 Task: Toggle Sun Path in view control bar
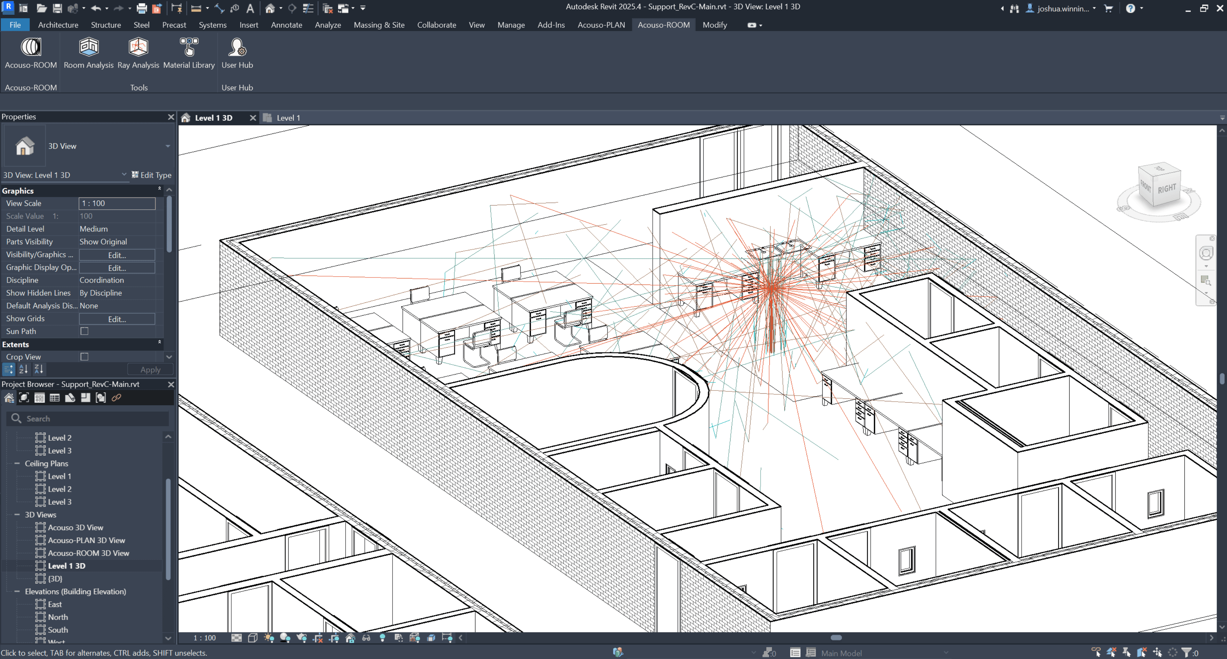click(x=269, y=638)
